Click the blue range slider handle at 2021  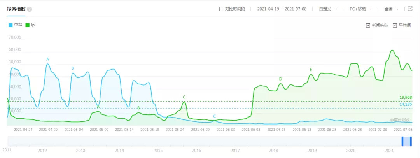pyautogui.click(x=406, y=142)
